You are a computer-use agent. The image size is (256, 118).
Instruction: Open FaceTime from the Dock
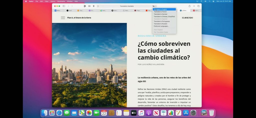[x=96, y=113]
